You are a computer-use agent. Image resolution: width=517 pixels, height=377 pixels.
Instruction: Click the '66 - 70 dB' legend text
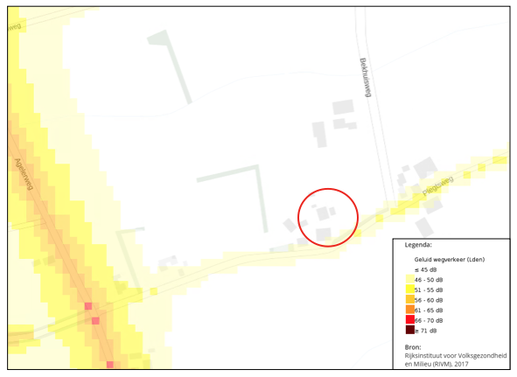pyautogui.click(x=429, y=320)
